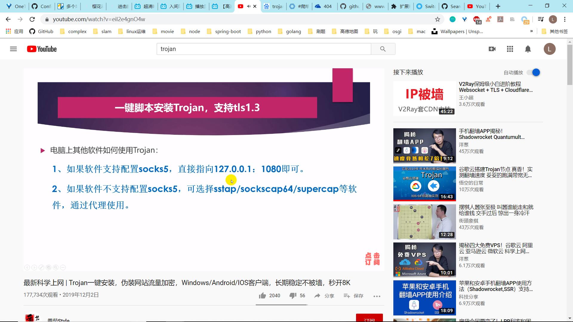
Task: Bookmark this page with star icon
Action: [x=437, y=19]
